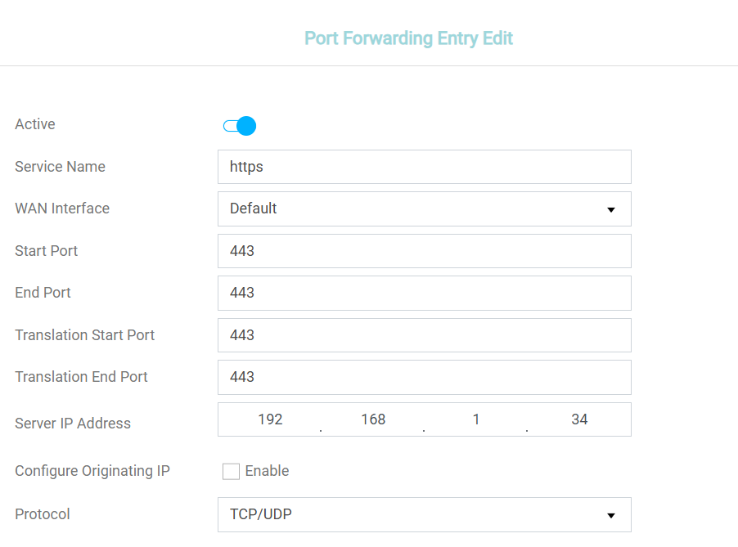Toggle the Active switch off

click(x=240, y=126)
